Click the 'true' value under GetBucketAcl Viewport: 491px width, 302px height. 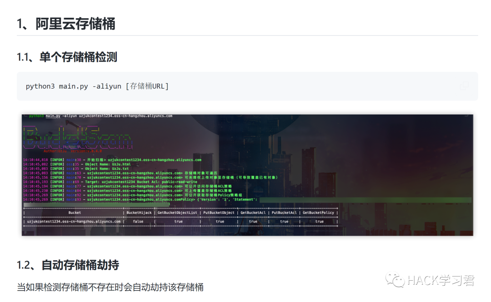pyautogui.click(x=253, y=221)
